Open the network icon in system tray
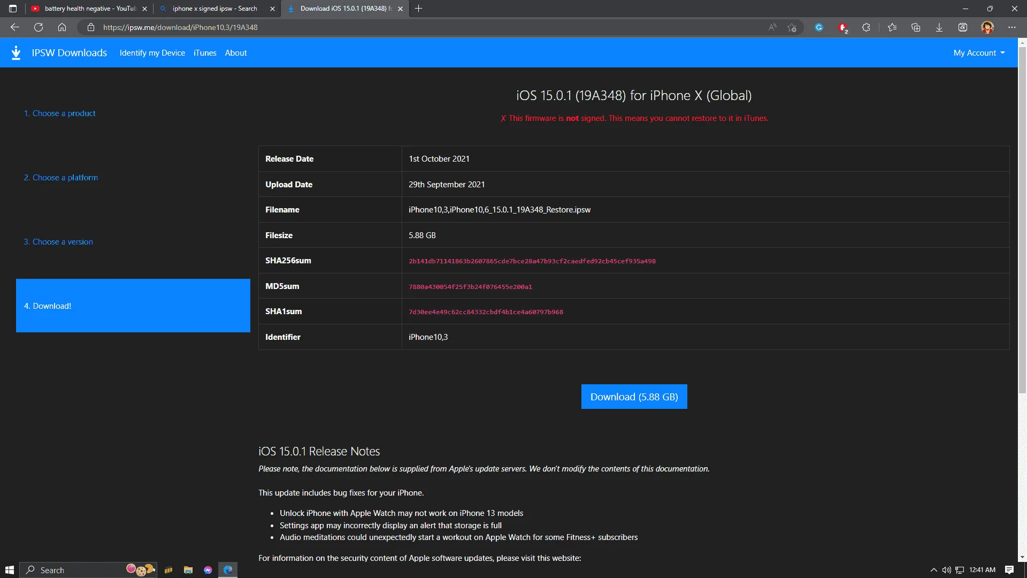1027x578 pixels. (x=960, y=570)
